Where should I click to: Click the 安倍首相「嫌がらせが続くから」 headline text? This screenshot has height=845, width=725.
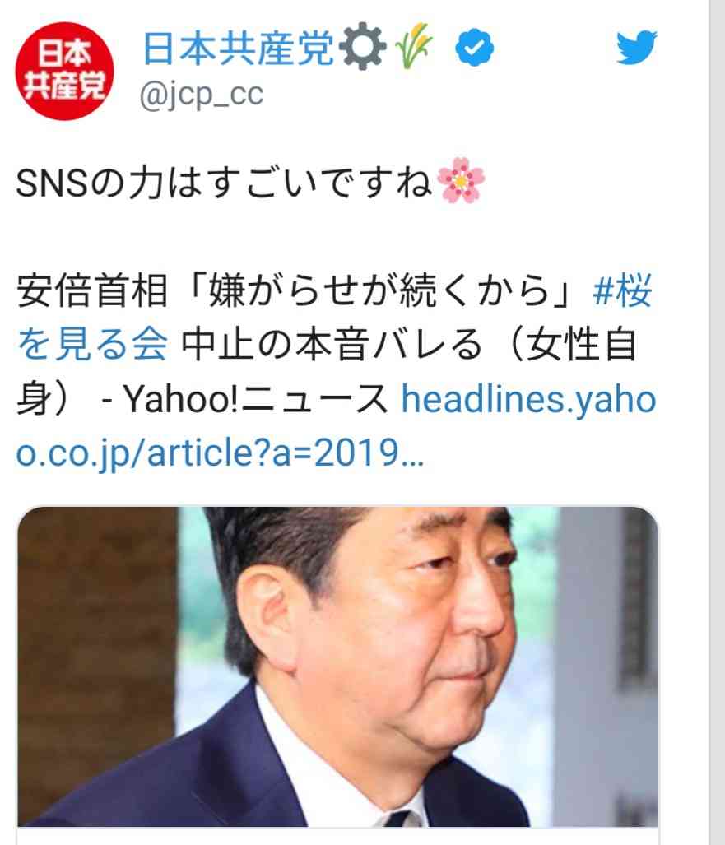(294, 290)
